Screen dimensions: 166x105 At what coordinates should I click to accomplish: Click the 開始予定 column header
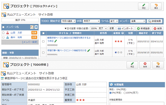[143, 33]
